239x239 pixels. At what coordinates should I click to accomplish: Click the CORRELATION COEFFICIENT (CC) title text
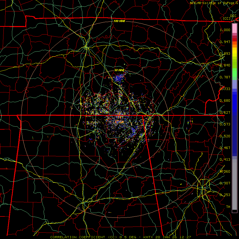tap(83, 237)
